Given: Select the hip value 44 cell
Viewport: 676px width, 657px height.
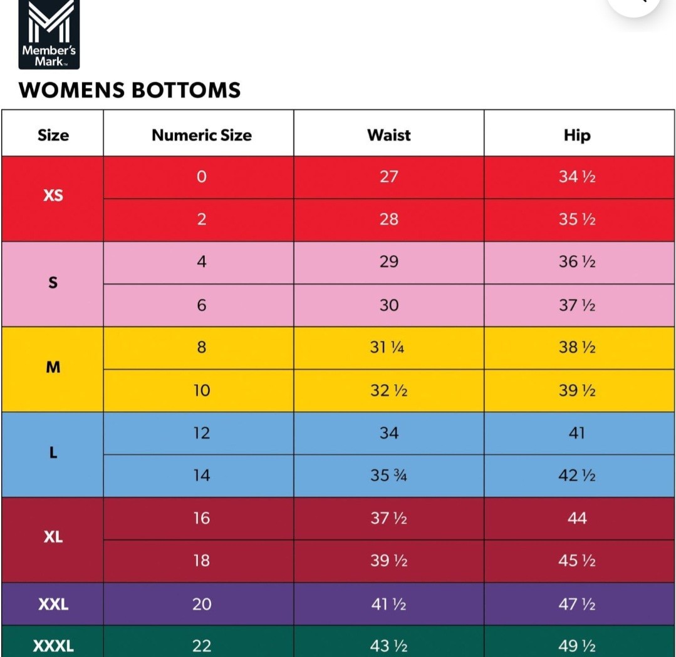Looking at the screenshot, I should point(577,518).
